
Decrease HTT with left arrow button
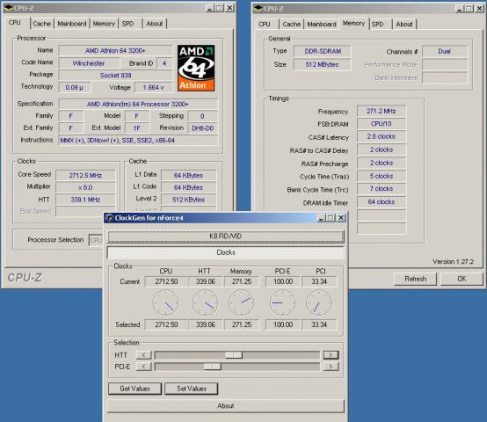click(x=144, y=354)
